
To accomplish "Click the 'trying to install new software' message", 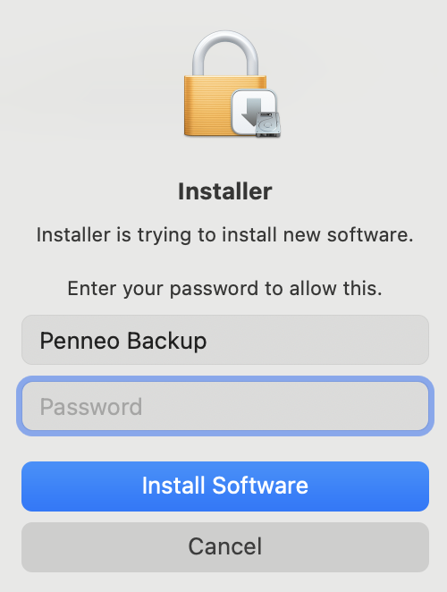I will click(225, 234).
